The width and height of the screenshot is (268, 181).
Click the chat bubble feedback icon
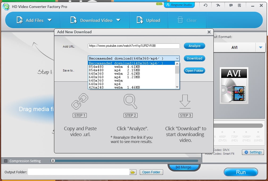(x=231, y=5)
